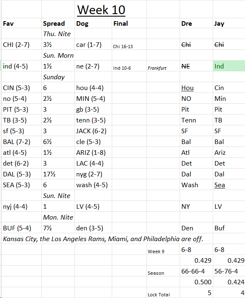Select the green highlighted Ind pick cell

point(229,66)
